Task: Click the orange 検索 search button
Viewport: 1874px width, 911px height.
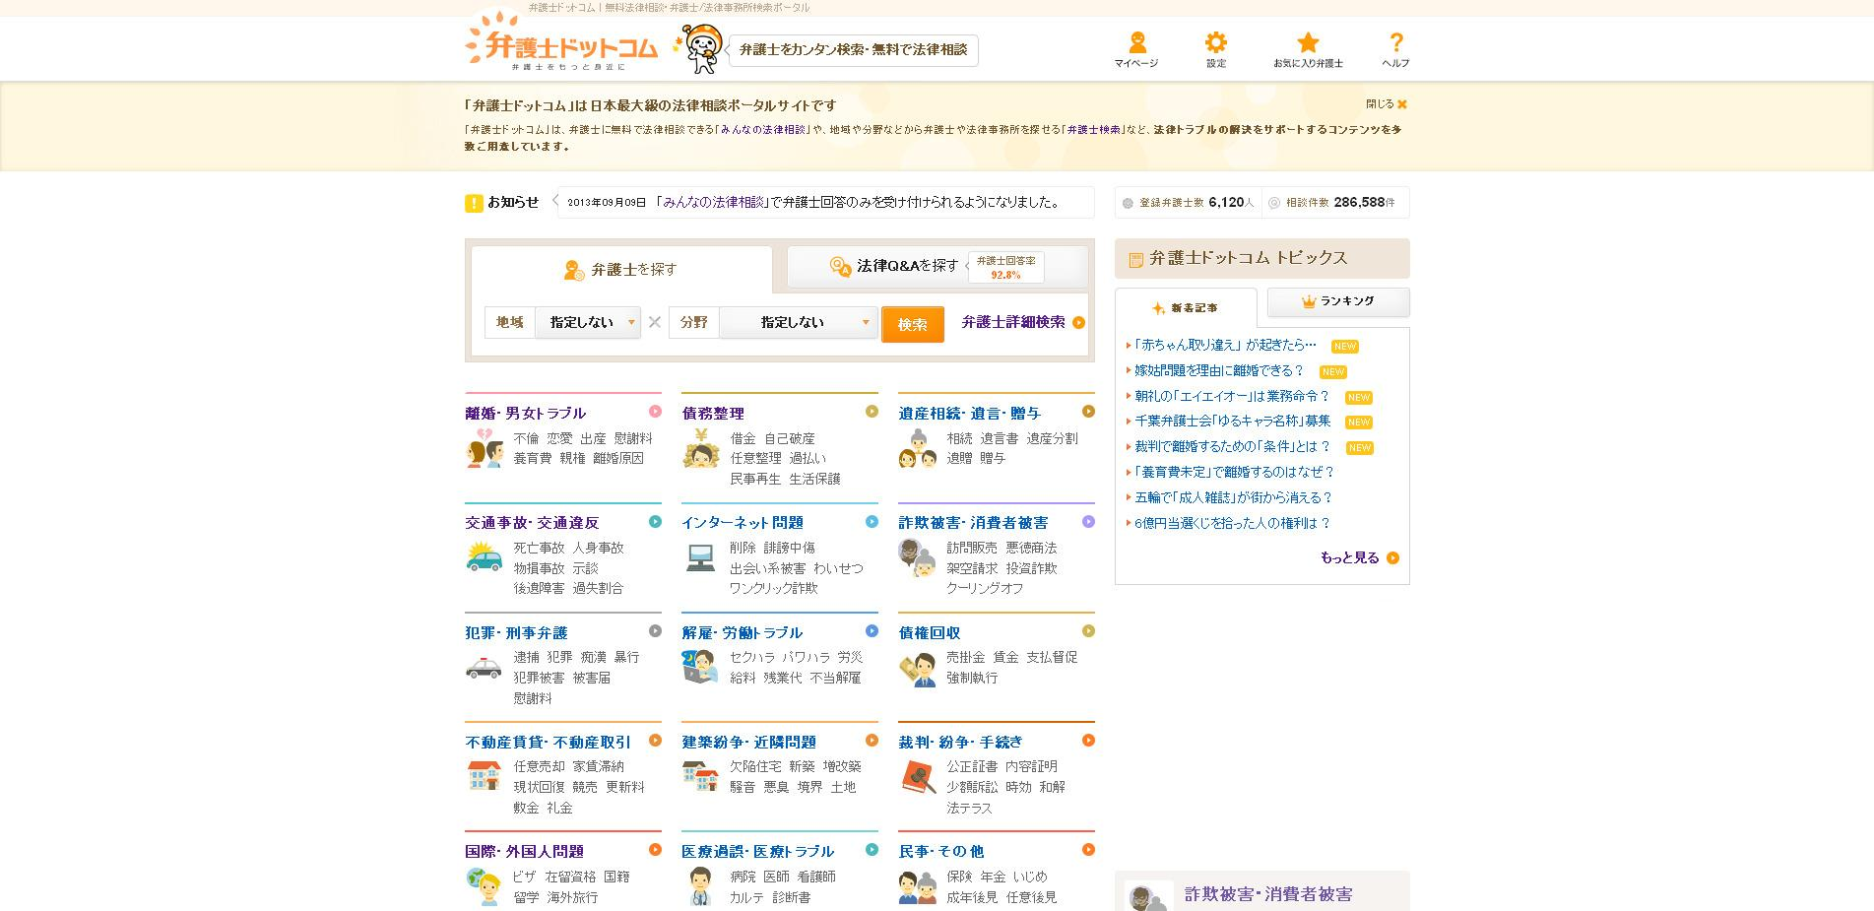Action: coord(913,324)
